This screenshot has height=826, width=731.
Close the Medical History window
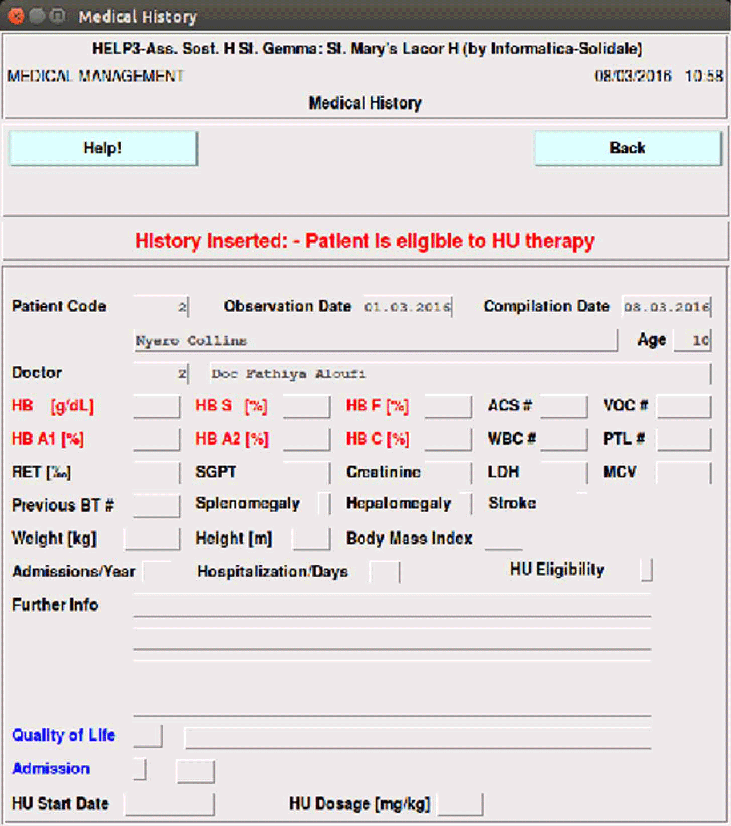16,16
